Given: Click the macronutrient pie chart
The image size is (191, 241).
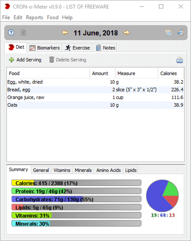Looking at the screenshot, I should (x=162, y=196).
